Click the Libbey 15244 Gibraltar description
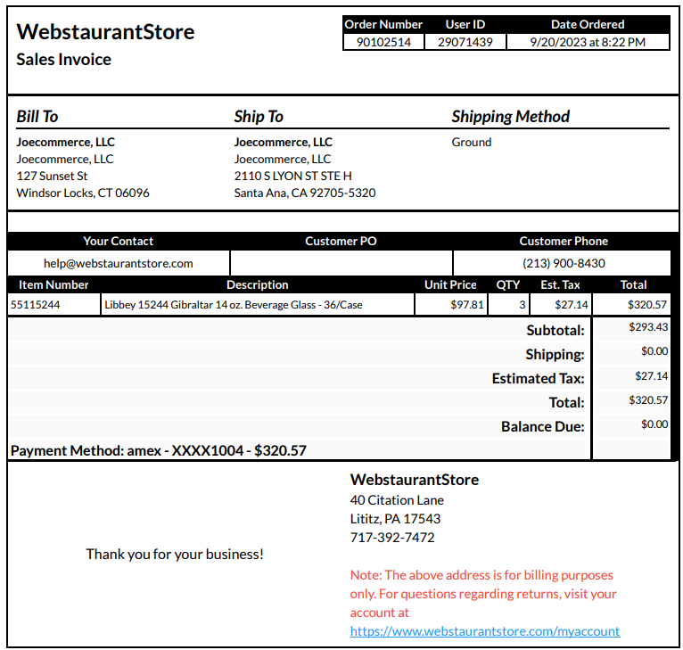 pyautogui.click(x=234, y=305)
